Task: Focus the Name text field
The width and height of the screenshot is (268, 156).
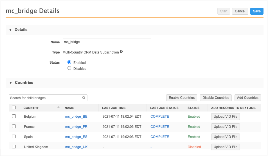Action: (x=107, y=42)
